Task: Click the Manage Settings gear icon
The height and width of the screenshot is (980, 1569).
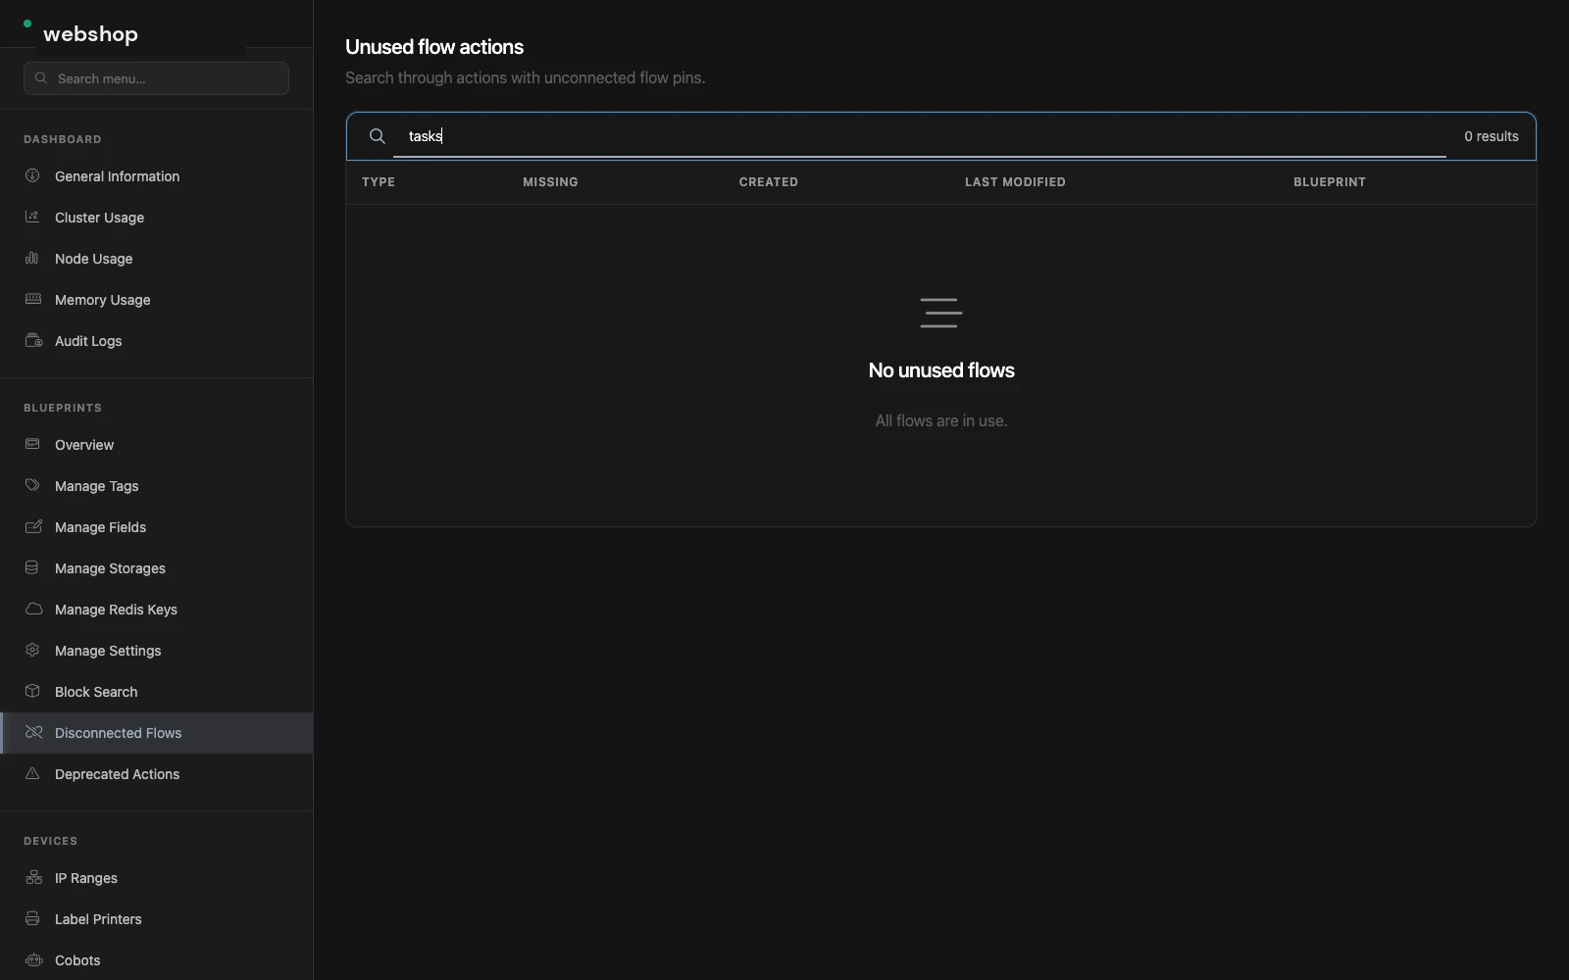Action: 32,650
